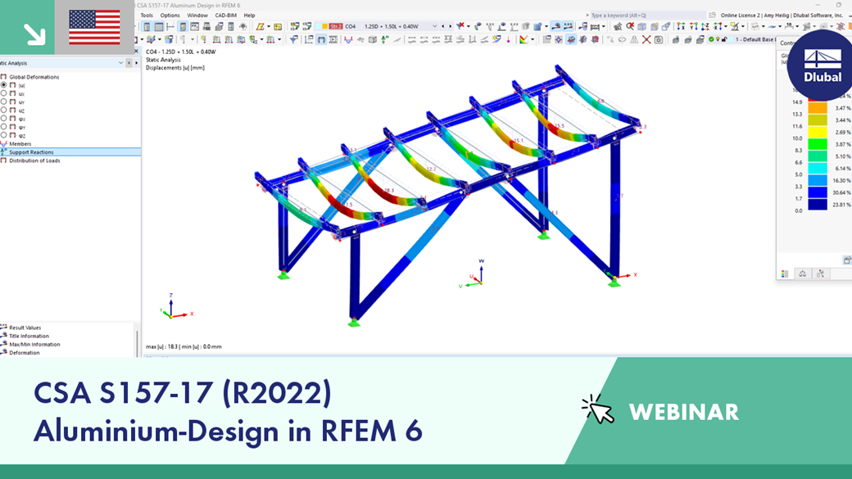This screenshot has width=852, height=479.
Task: Click the script console icon in toolbar
Action: (194, 26)
